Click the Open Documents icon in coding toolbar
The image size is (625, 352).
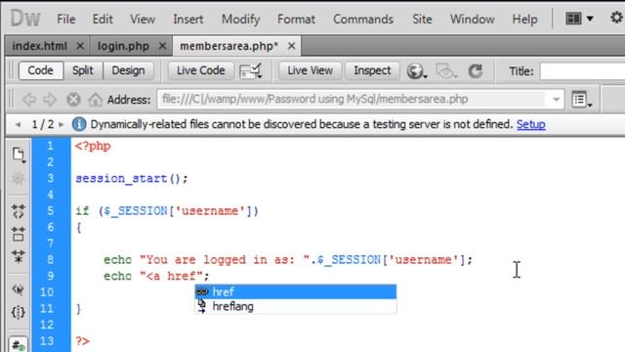tap(19, 154)
